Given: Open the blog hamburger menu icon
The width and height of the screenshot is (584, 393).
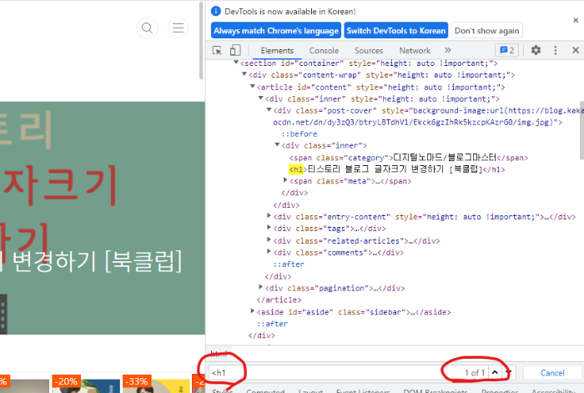Looking at the screenshot, I should (178, 28).
